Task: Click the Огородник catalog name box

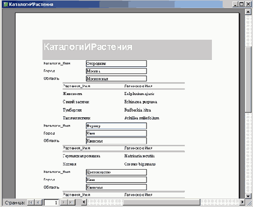Action: (116, 64)
